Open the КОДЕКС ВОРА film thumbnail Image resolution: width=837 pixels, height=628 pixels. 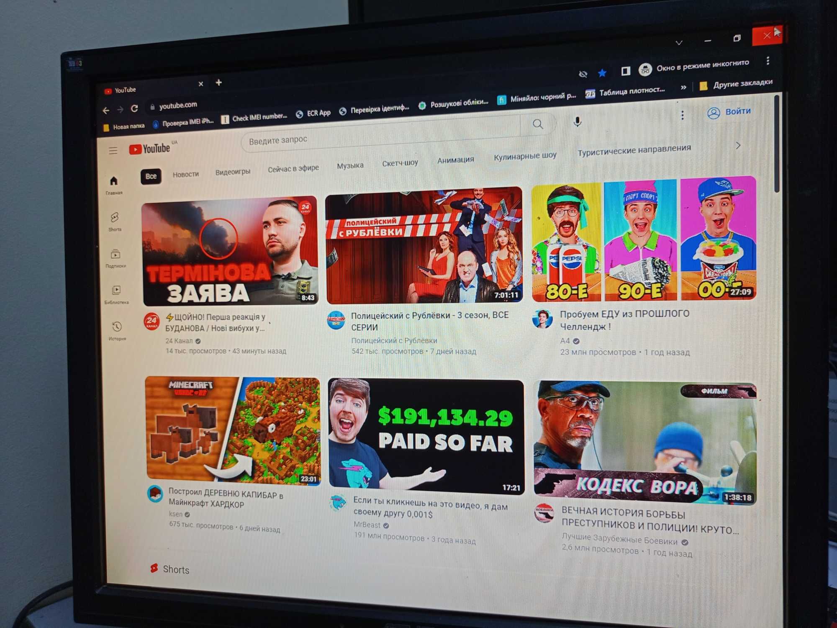645,443
